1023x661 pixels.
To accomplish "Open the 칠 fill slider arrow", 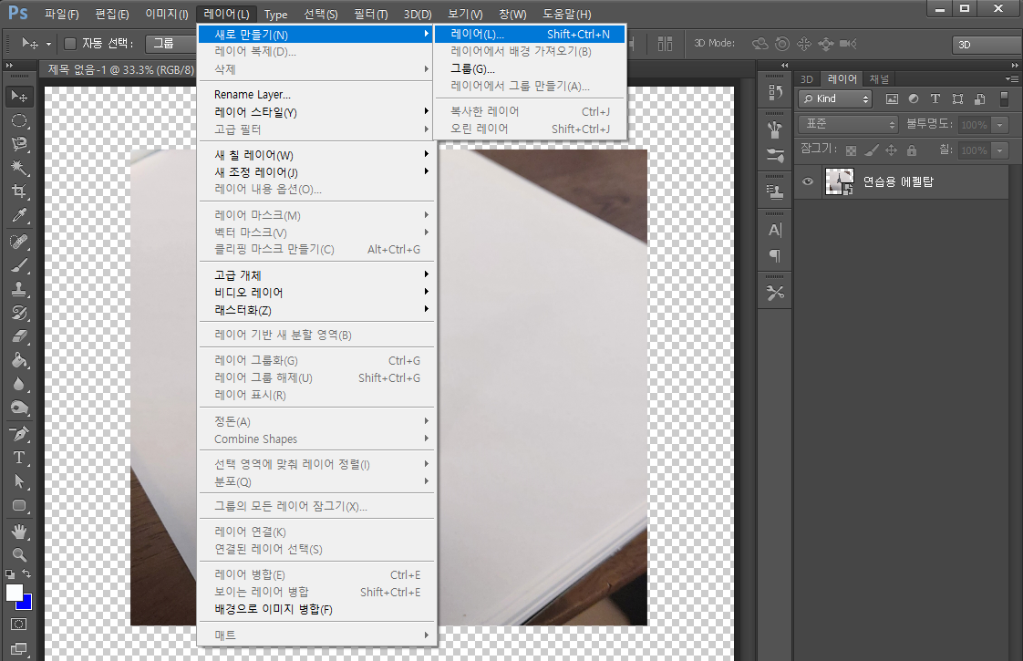I will (999, 150).
